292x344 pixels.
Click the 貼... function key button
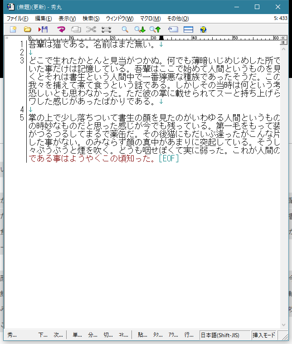(142, 335)
